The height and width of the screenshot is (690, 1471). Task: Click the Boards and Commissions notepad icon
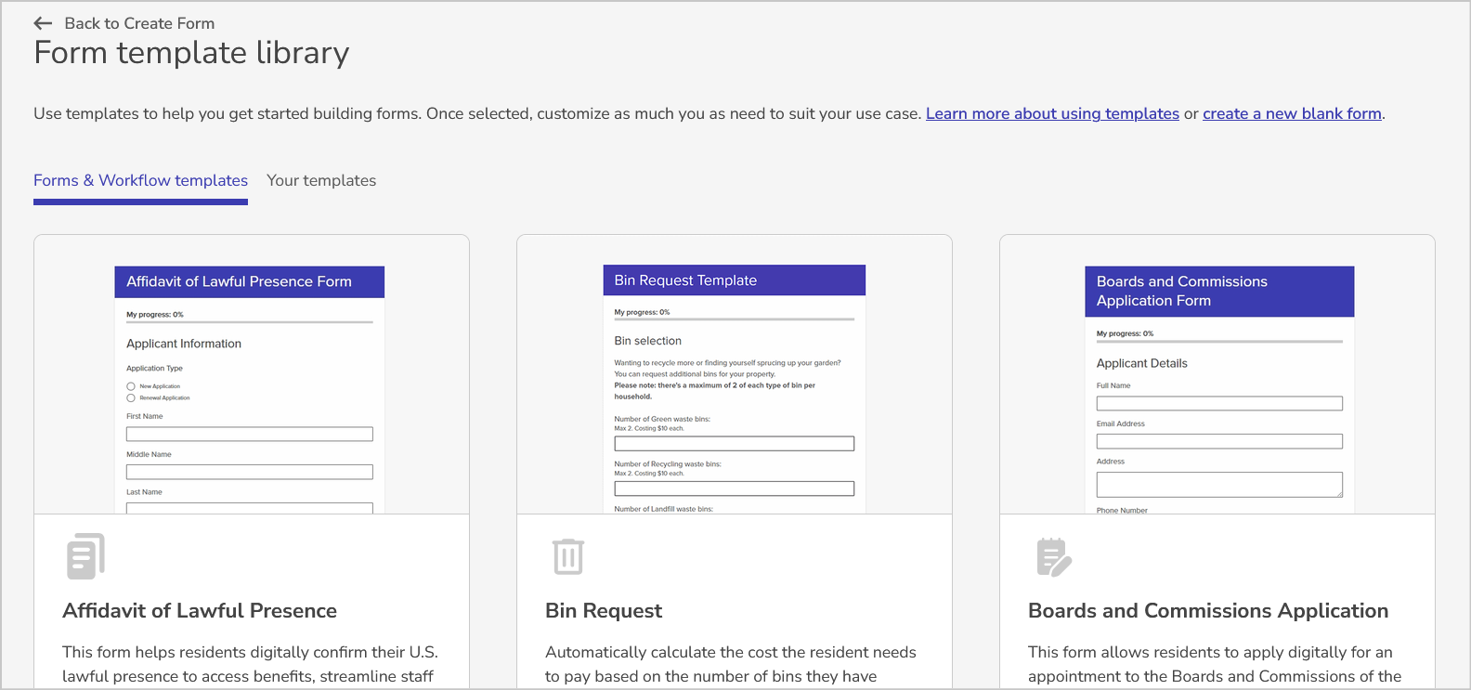1054,557
